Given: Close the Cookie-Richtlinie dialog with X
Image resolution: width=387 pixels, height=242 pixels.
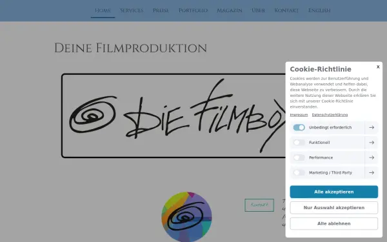Looking at the screenshot, I should point(378,67).
